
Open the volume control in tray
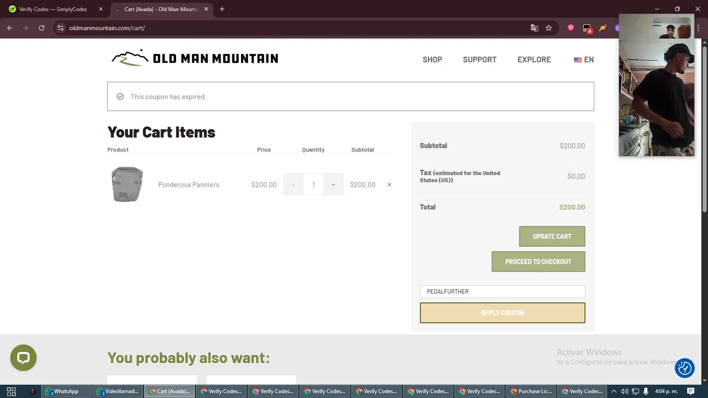pos(624,391)
